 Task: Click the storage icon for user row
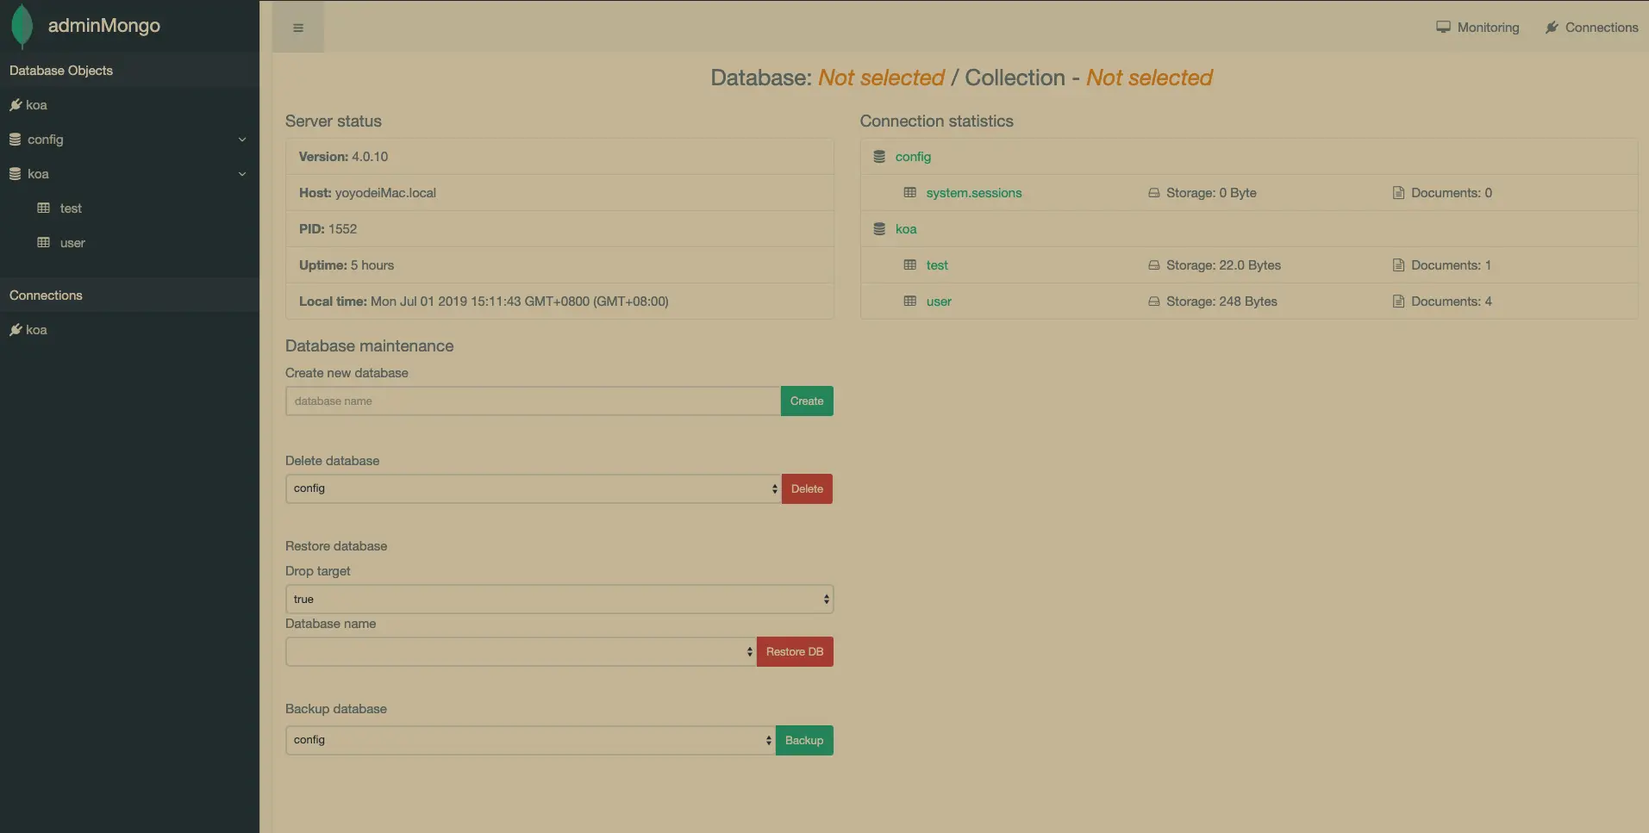[1153, 301]
